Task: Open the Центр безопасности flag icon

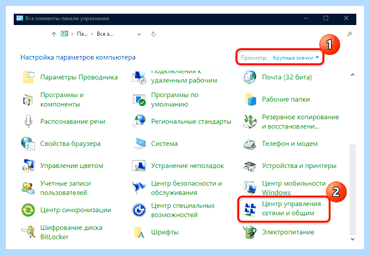Action: 138,188
